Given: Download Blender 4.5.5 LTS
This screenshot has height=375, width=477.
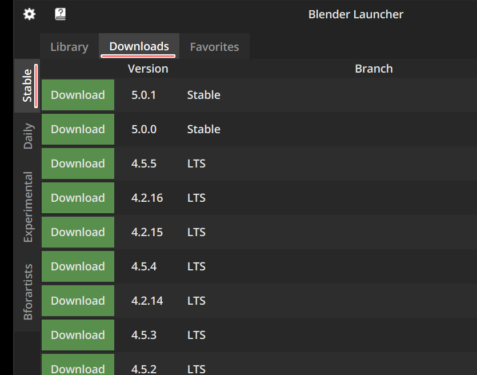Looking at the screenshot, I should pyautogui.click(x=78, y=163).
